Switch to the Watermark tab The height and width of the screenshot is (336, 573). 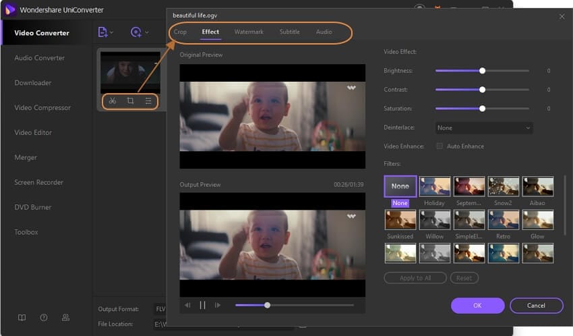tap(249, 32)
